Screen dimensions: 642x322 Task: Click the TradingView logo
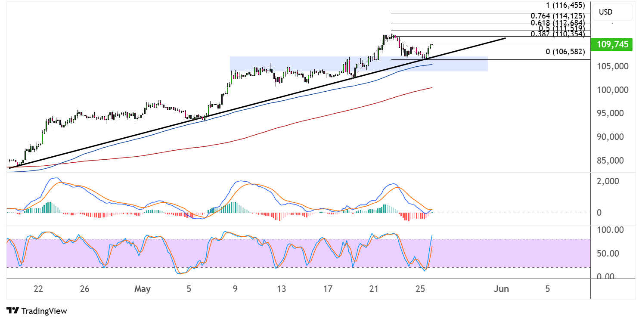(x=37, y=311)
